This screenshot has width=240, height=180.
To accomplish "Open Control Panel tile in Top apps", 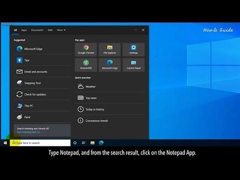I will 133,64.
